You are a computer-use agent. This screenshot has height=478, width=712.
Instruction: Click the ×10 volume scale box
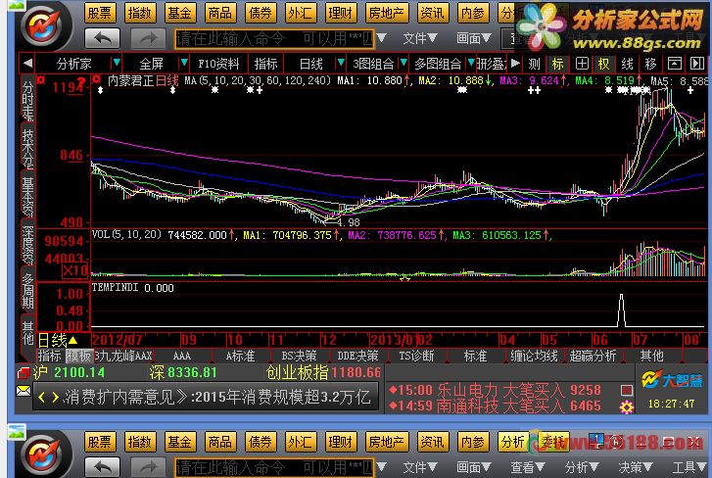point(75,271)
